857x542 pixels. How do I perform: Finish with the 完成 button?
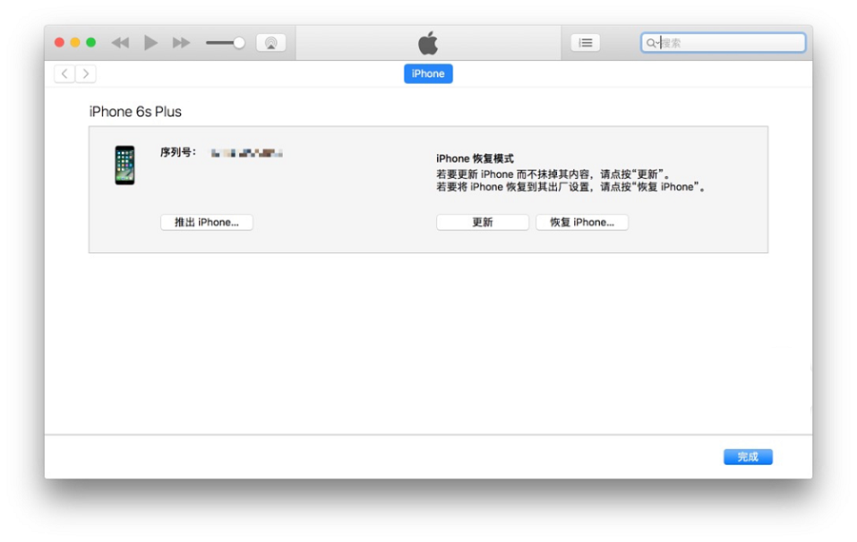click(x=747, y=456)
